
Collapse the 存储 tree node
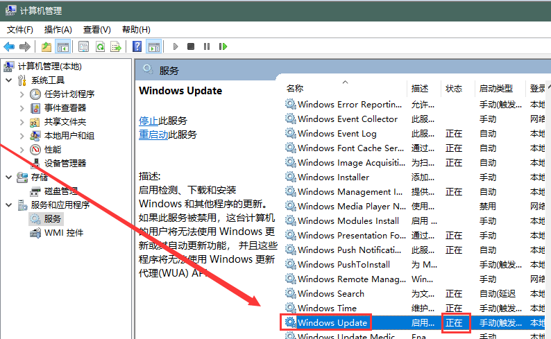pyautogui.click(x=8, y=177)
